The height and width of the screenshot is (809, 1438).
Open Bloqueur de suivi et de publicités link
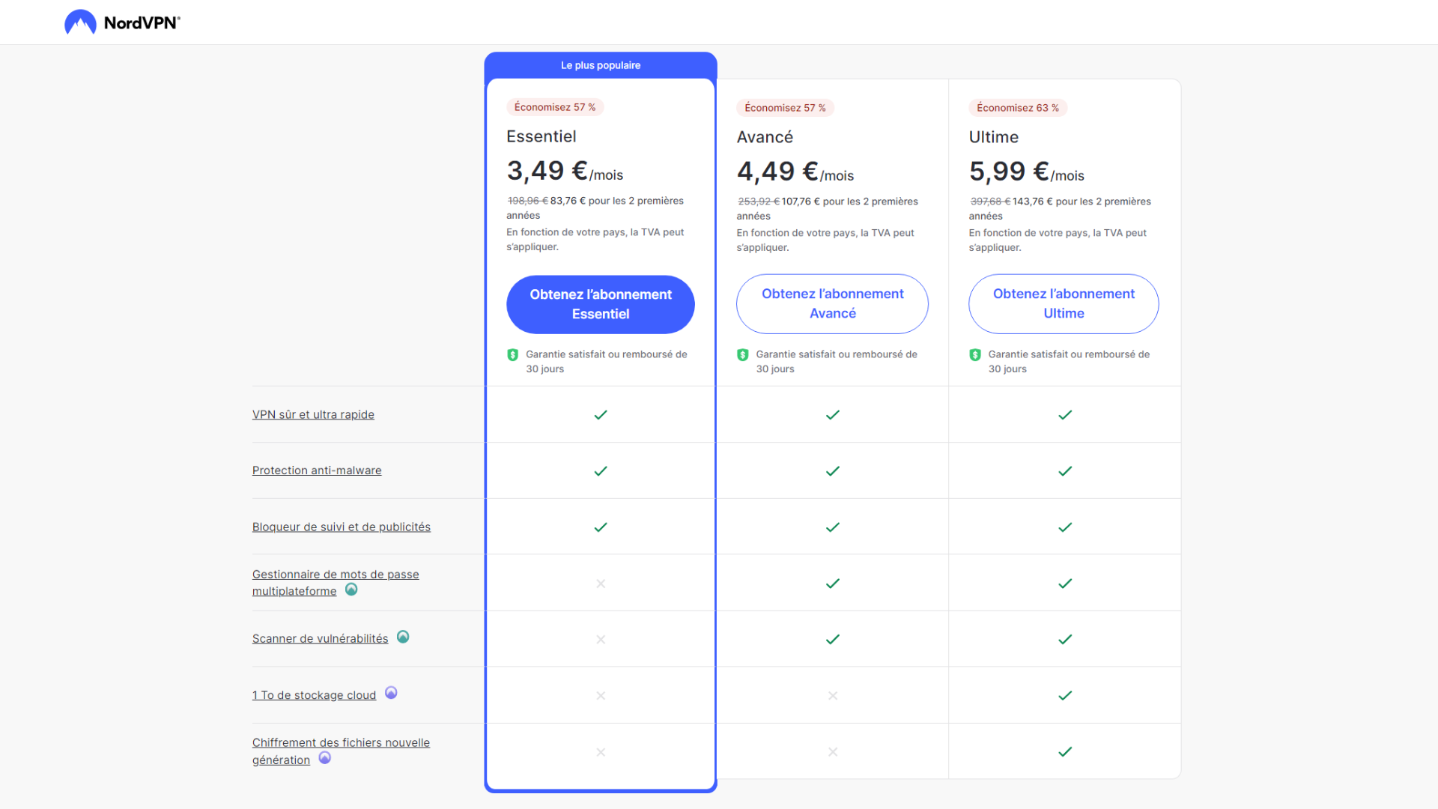point(342,527)
